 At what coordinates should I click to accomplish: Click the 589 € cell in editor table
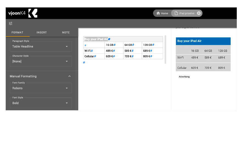(x=132, y=51)
